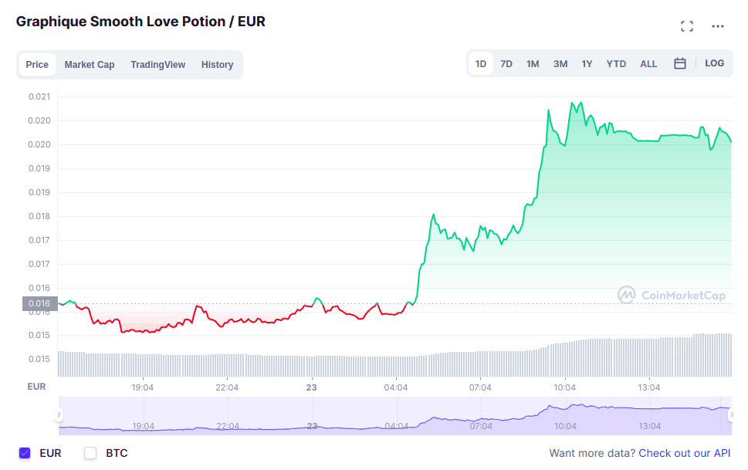Display ALL time price history
This screenshot has width=748, height=470.
648,64
